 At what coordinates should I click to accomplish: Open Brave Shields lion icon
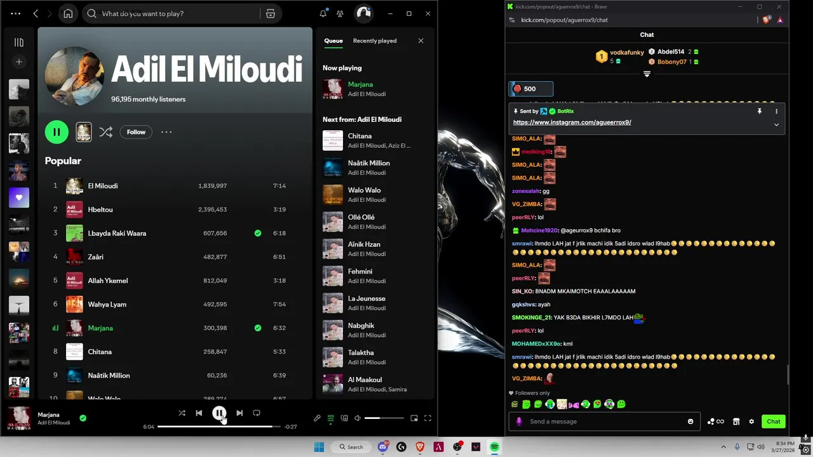pos(767,20)
